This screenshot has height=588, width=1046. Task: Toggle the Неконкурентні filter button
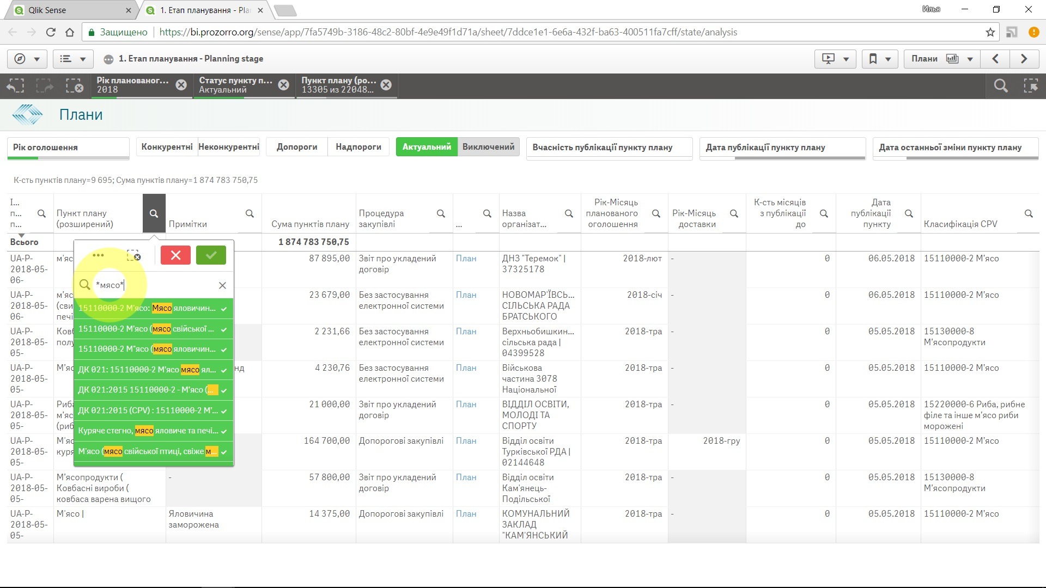229,147
